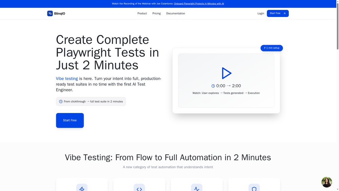
Task: Click the 'Create Complete Playwright Tests' heading
Action: tap(107, 52)
